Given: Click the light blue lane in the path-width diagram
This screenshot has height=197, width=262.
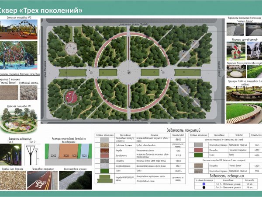Looking at the screenshot, I should point(85,151).
